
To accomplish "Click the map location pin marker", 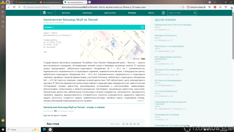I will (x=113, y=43).
